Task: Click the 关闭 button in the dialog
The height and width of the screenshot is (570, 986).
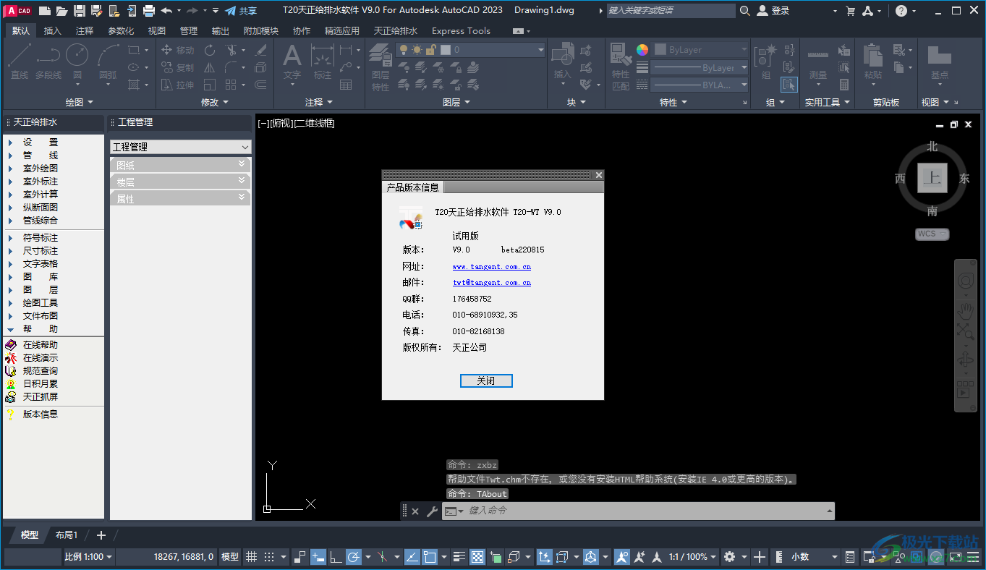Action: click(x=486, y=381)
